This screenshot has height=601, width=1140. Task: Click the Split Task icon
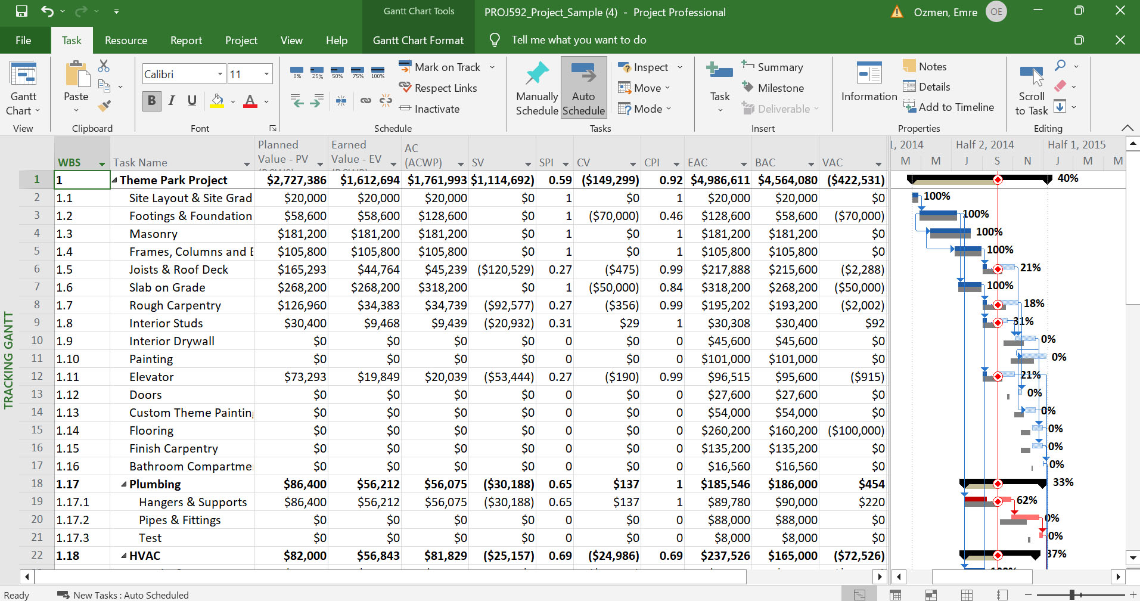pos(341,101)
